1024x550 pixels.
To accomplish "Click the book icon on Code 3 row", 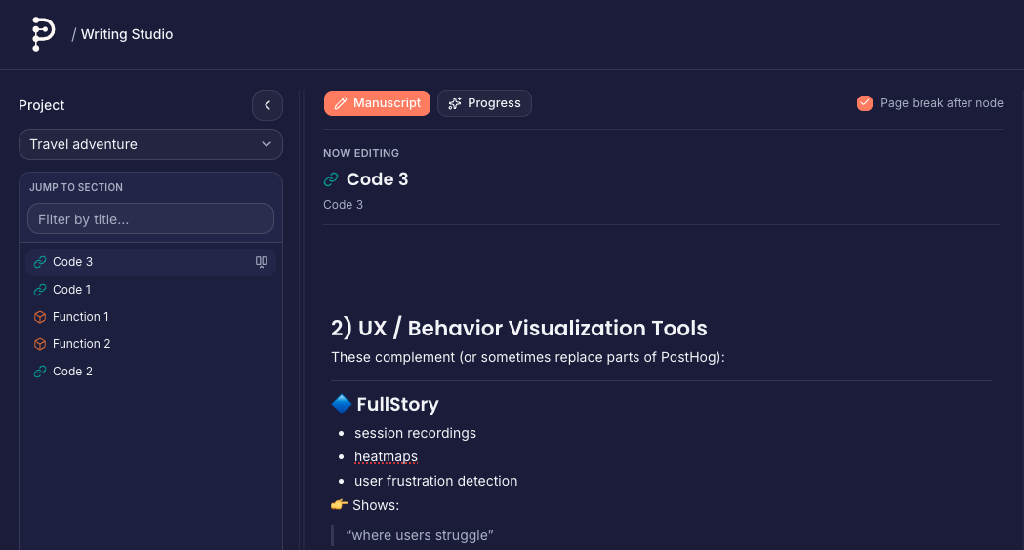I will pos(262,262).
